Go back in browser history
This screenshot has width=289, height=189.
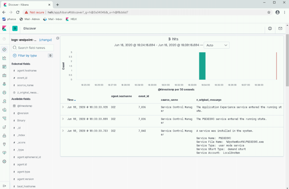click(x=4, y=12)
